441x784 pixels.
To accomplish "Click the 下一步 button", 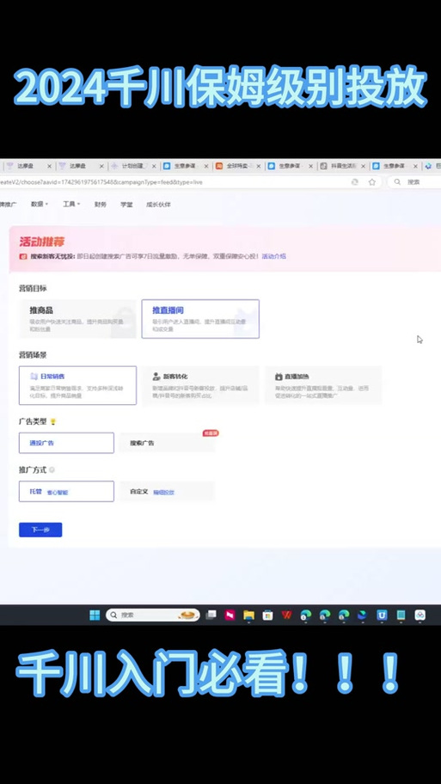I will point(40,530).
